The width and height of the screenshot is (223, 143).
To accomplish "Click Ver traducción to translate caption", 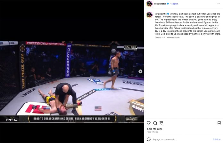I will tap(173, 38).
